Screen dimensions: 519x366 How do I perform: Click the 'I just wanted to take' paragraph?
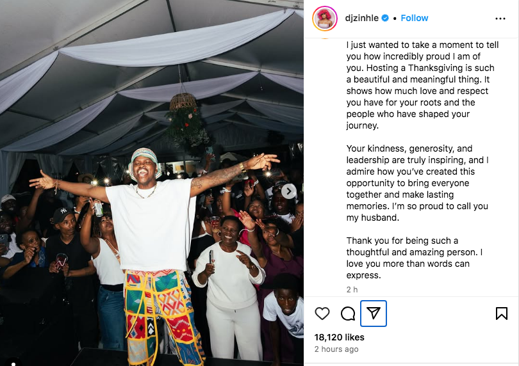(x=422, y=85)
